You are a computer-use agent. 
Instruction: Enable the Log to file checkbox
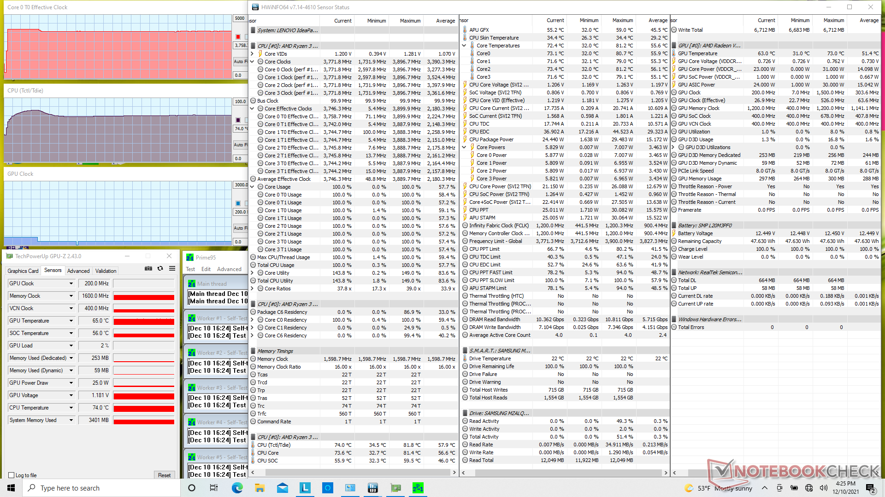[12, 475]
